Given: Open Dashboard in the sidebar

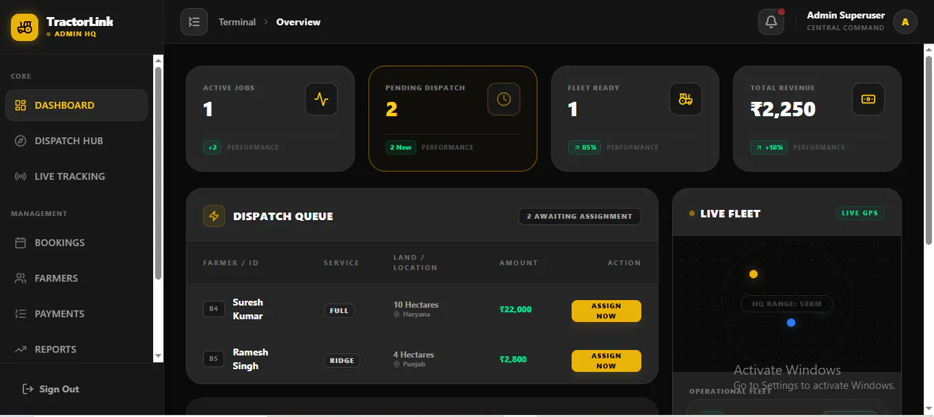Looking at the screenshot, I should point(77,105).
